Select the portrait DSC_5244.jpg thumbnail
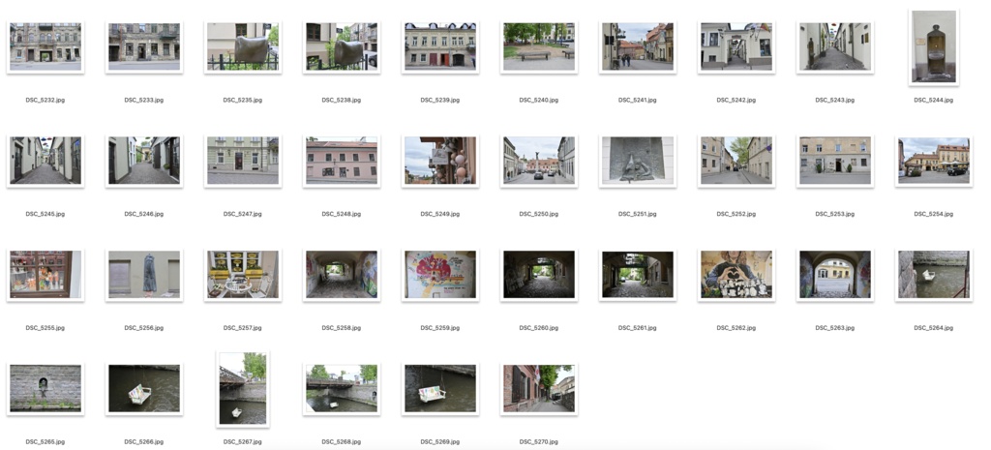 pos(934,46)
